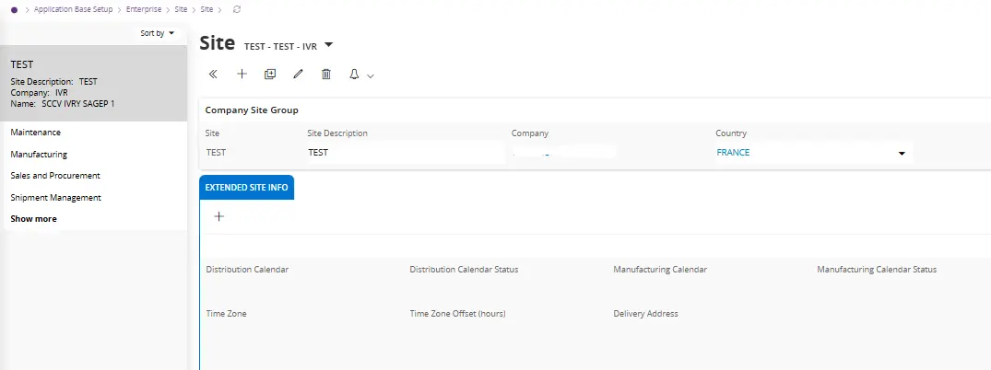Select the Extended Site Info tab
The width and height of the screenshot is (991, 370).
pyautogui.click(x=246, y=188)
